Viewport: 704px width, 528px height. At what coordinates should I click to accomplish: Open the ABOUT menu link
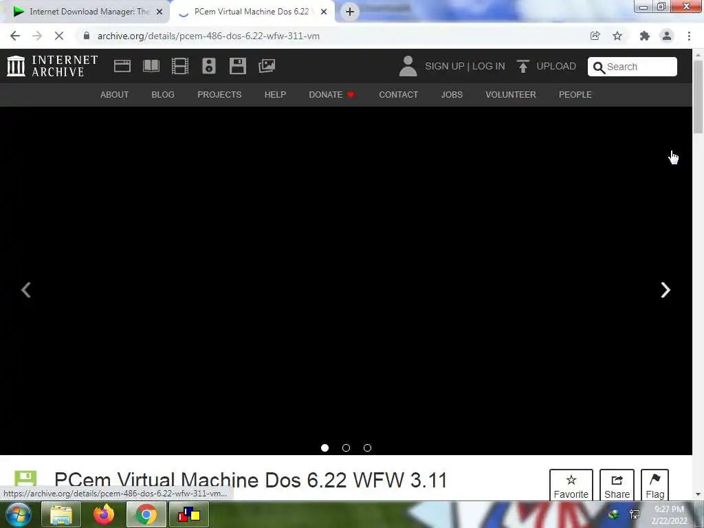[115, 95]
